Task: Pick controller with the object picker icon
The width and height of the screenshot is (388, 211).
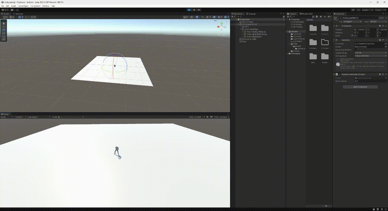Action: (x=386, y=44)
